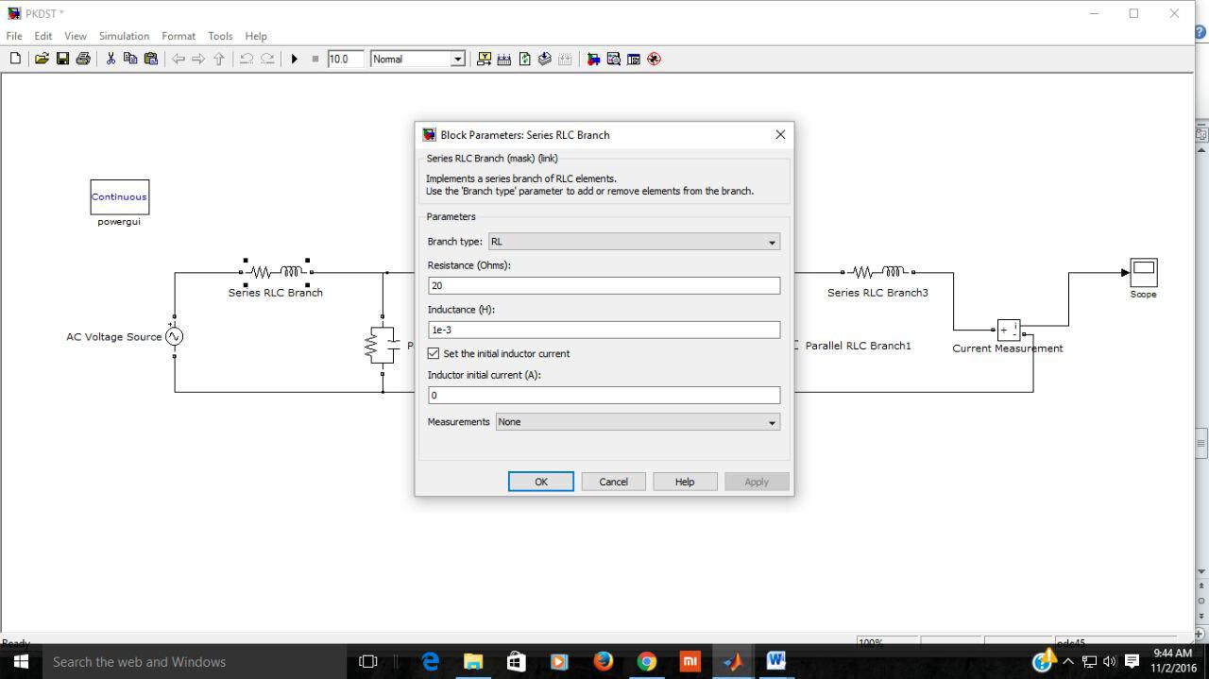
Task: Open the Branch type dropdown
Action: tap(772, 241)
